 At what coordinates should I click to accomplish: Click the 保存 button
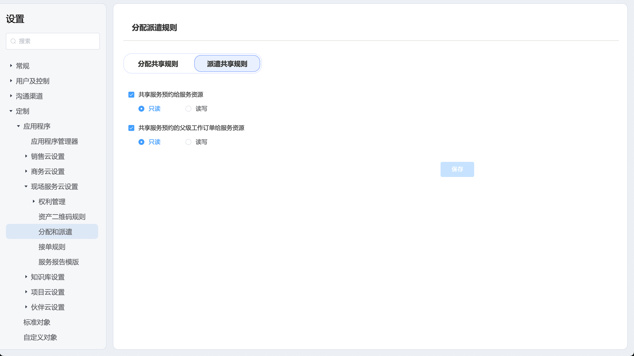click(457, 169)
